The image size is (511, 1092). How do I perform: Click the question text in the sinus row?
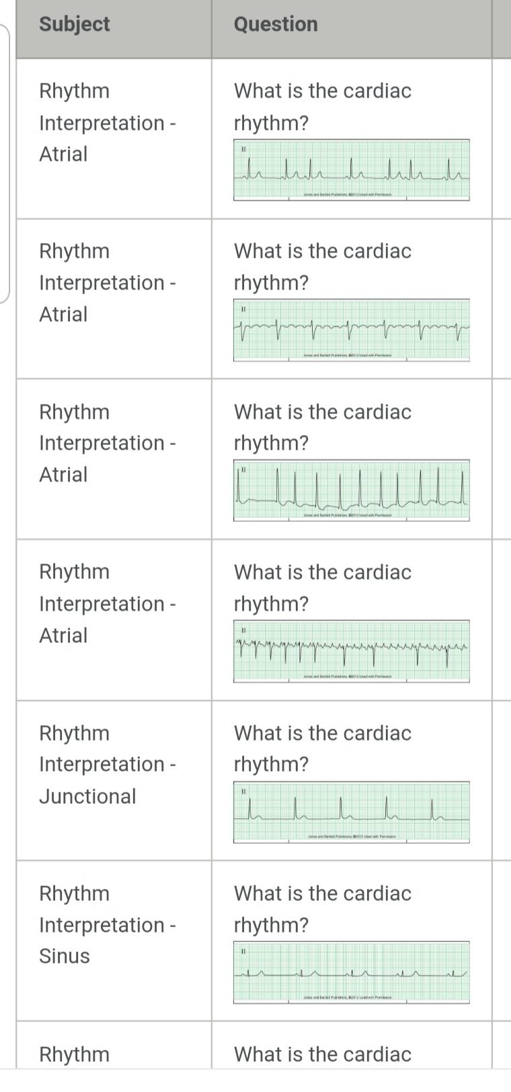[x=323, y=909]
